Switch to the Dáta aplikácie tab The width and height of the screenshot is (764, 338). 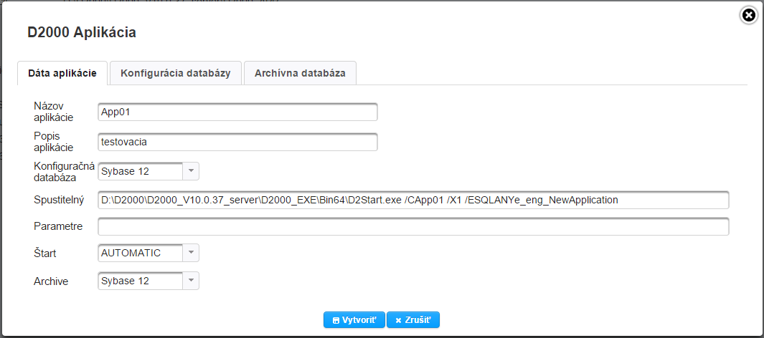62,73
